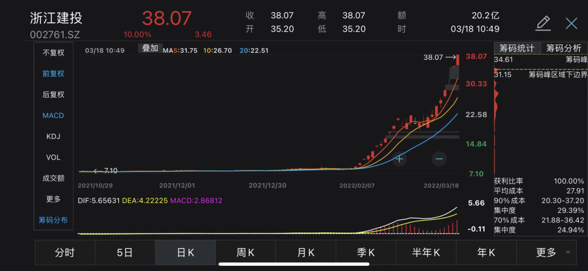
Task: Switch to 分时 chart tab
Action: click(65, 253)
